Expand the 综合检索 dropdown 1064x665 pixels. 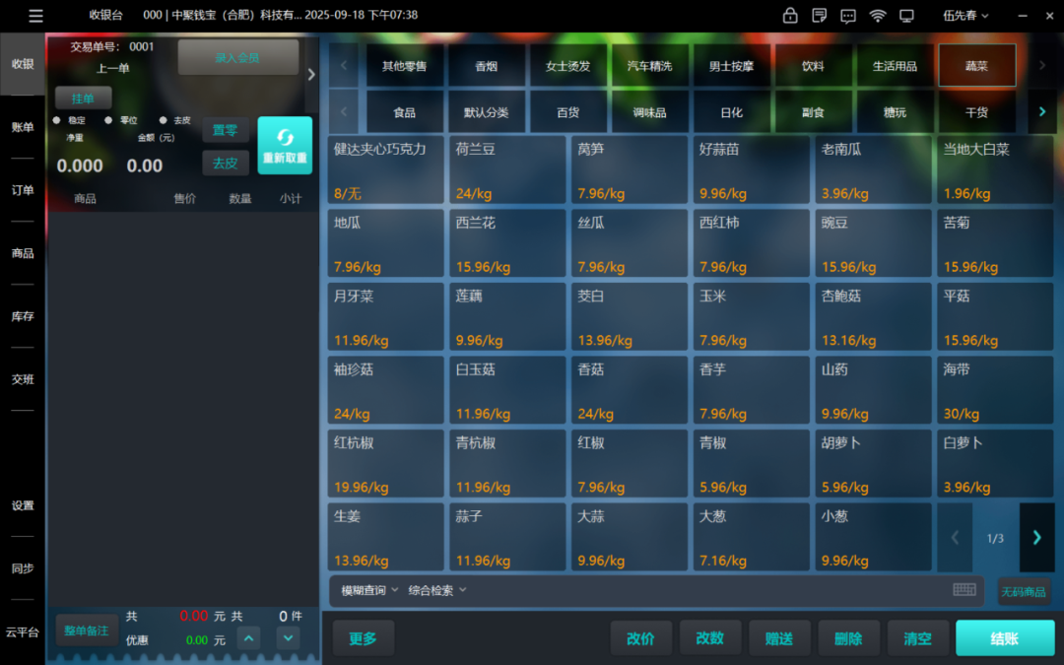point(437,590)
